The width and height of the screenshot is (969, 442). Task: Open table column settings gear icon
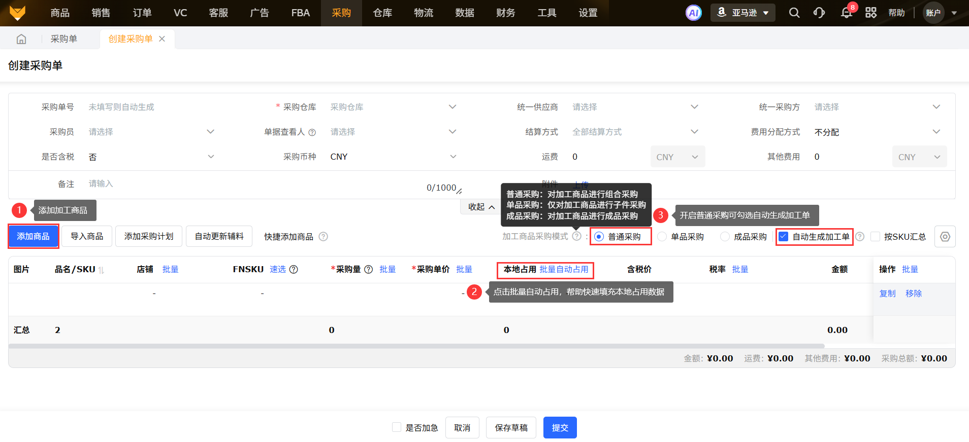coord(945,237)
